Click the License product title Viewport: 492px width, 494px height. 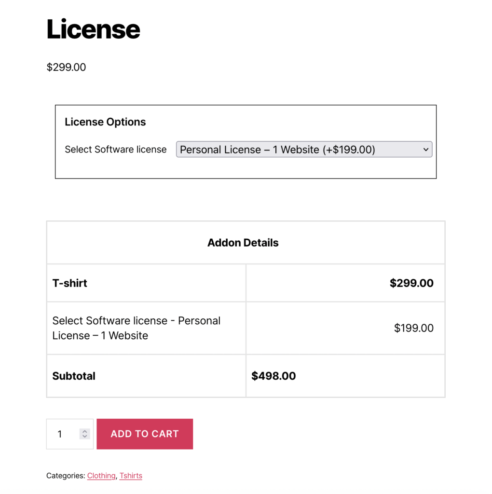[x=94, y=29]
